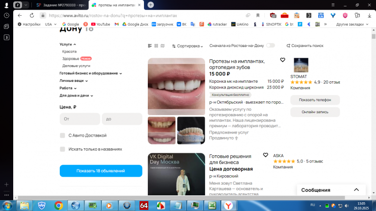This screenshot has height=211, width=376.
Task: Open the browser history clock icon in sidebar
Action: [6, 15]
